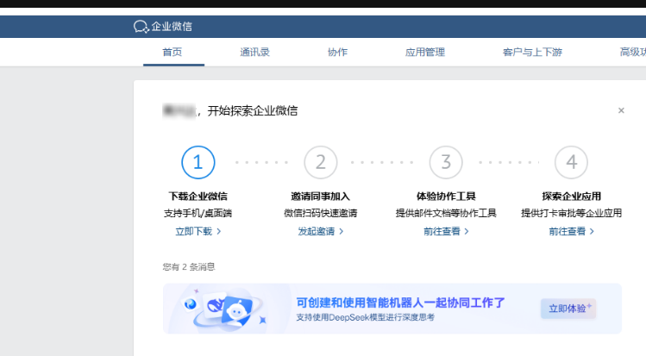Viewport: 646px width, 356px height.
Task: Click the 探索企业应用 heading
Action: pyautogui.click(x=571, y=197)
